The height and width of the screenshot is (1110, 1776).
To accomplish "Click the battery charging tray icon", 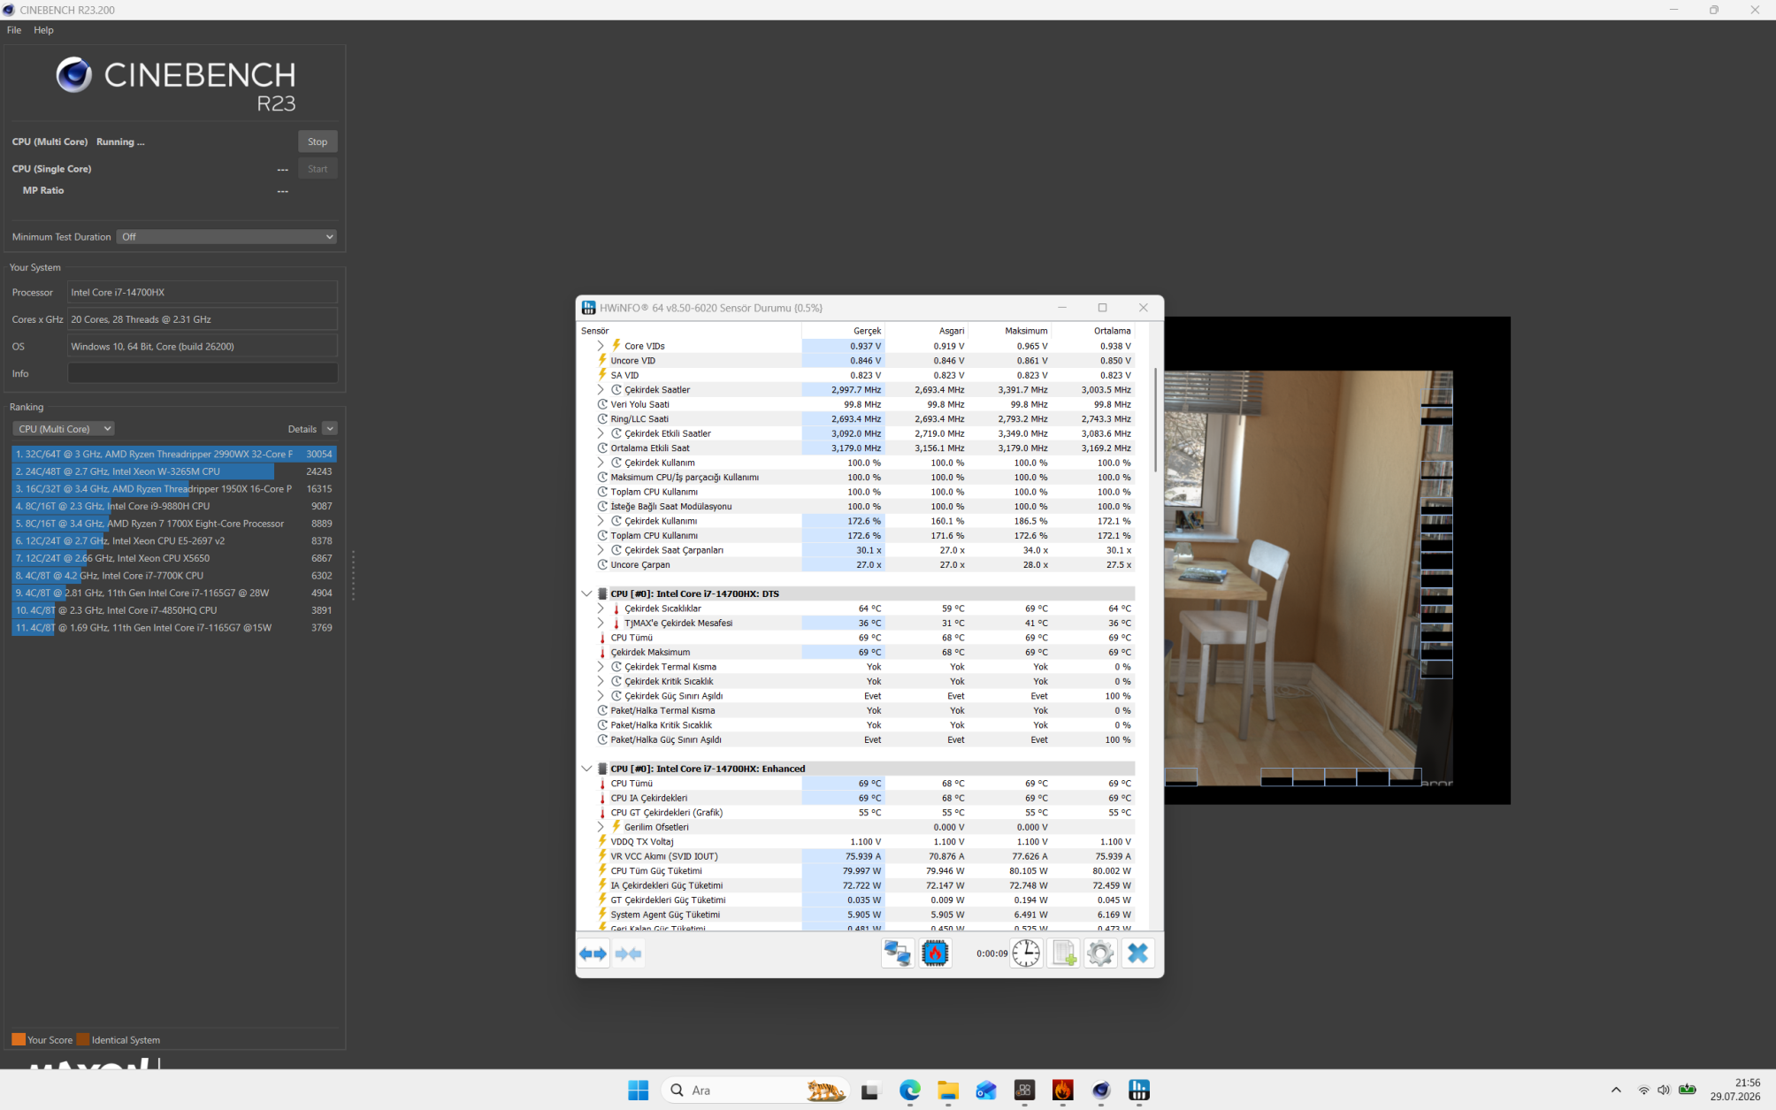I will [1687, 1090].
